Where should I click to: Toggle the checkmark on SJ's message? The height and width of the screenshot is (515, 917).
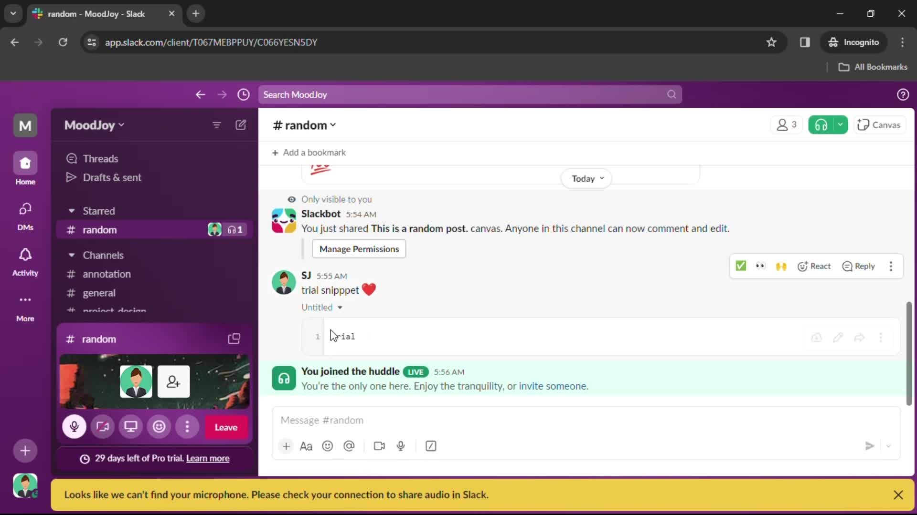coord(741,266)
